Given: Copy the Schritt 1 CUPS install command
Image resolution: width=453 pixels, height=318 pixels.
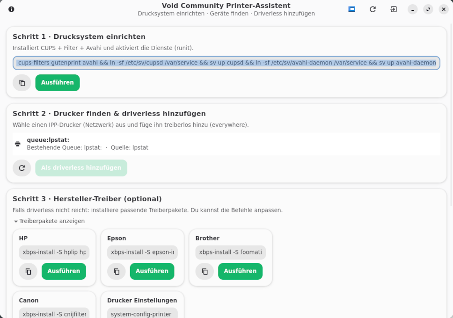Looking at the screenshot, I should [x=22, y=83].
